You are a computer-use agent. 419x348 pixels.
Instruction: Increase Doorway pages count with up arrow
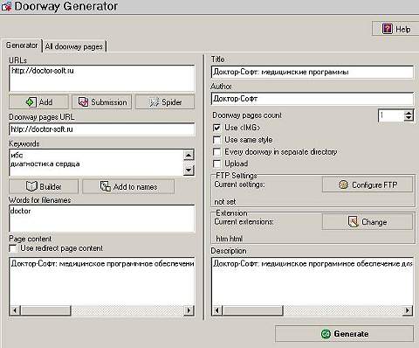(409, 113)
